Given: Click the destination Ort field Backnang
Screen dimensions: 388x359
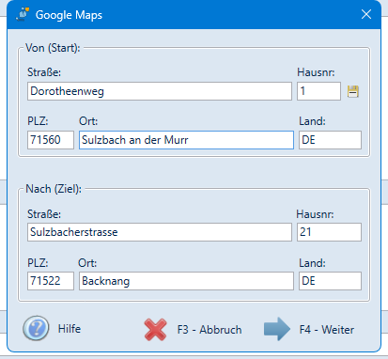Looking at the screenshot, I should pos(186,281).
